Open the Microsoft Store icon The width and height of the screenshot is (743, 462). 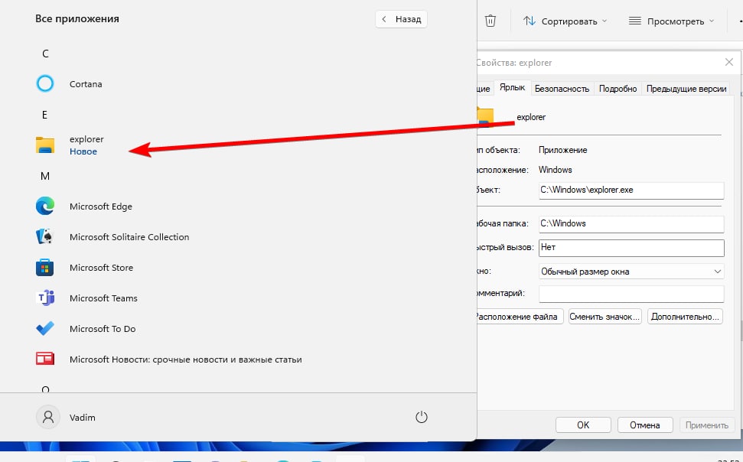tap(45, 267)
